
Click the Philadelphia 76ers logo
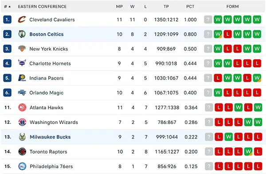(x=22, y=166)
